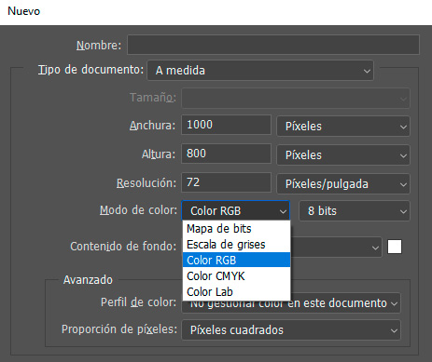Click the Nombre text field

point(273,45)
